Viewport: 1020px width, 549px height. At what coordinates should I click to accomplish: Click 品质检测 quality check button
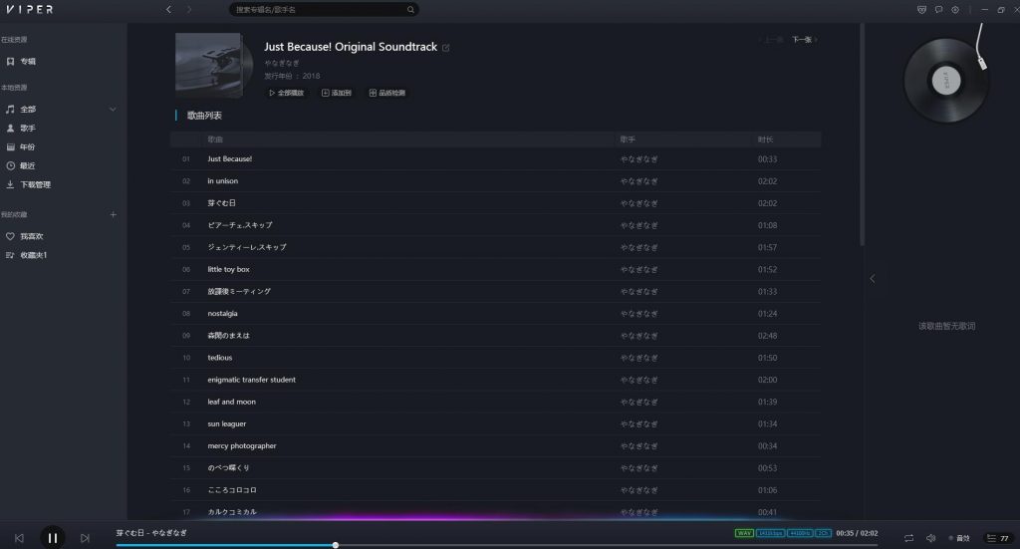(387, 93)
